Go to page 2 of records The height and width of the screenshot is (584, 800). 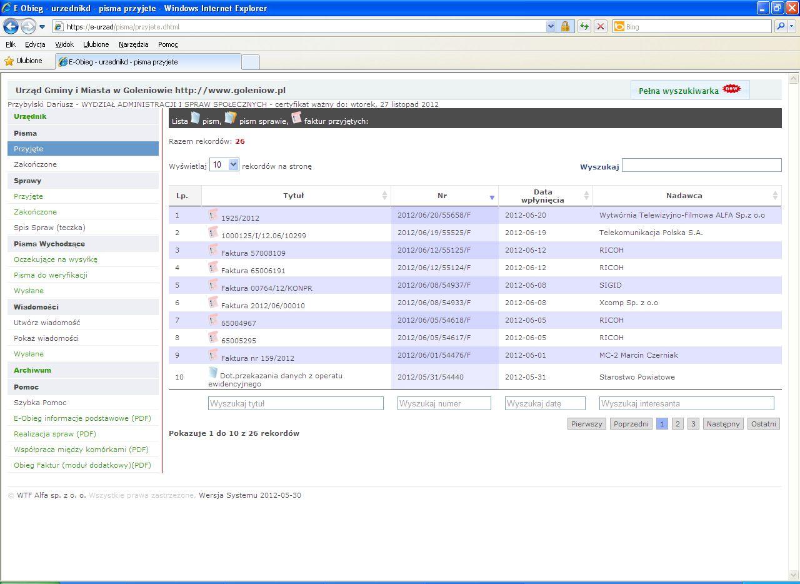click(x=677, y=424)
